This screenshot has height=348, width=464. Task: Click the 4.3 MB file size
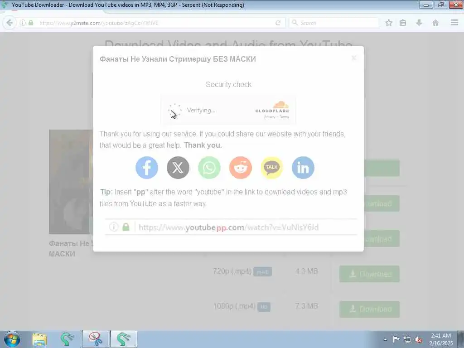(307, 271)
